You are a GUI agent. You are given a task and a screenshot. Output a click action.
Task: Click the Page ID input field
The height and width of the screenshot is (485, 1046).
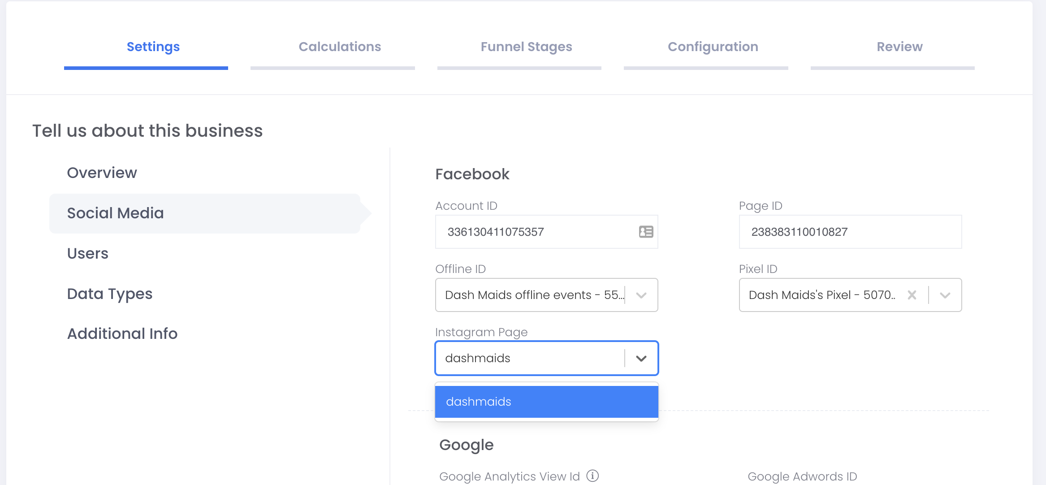(850, 232)
